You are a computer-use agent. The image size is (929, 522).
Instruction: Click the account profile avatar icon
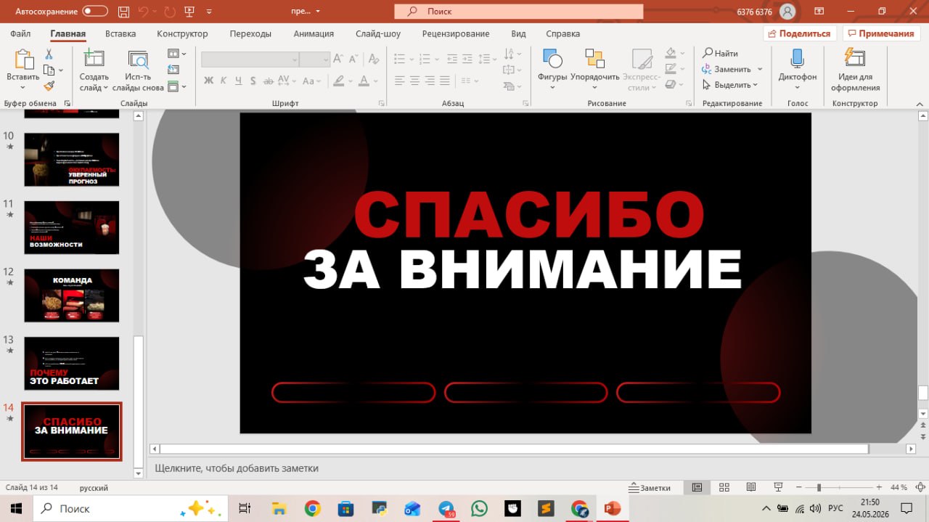pos(787,11)
